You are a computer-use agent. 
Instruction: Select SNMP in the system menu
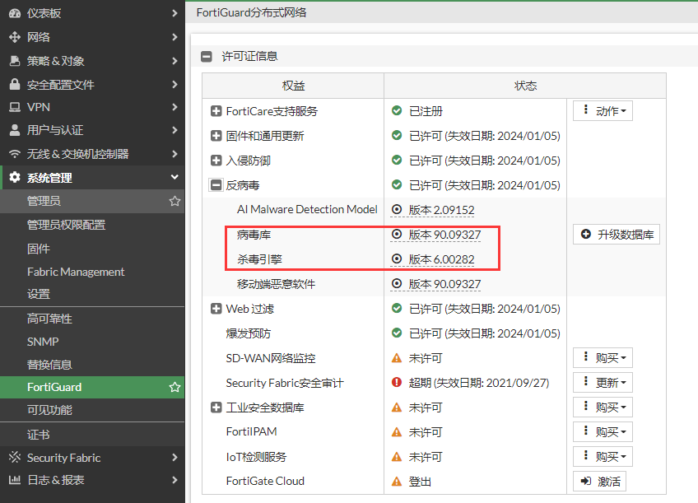point(43,342)
